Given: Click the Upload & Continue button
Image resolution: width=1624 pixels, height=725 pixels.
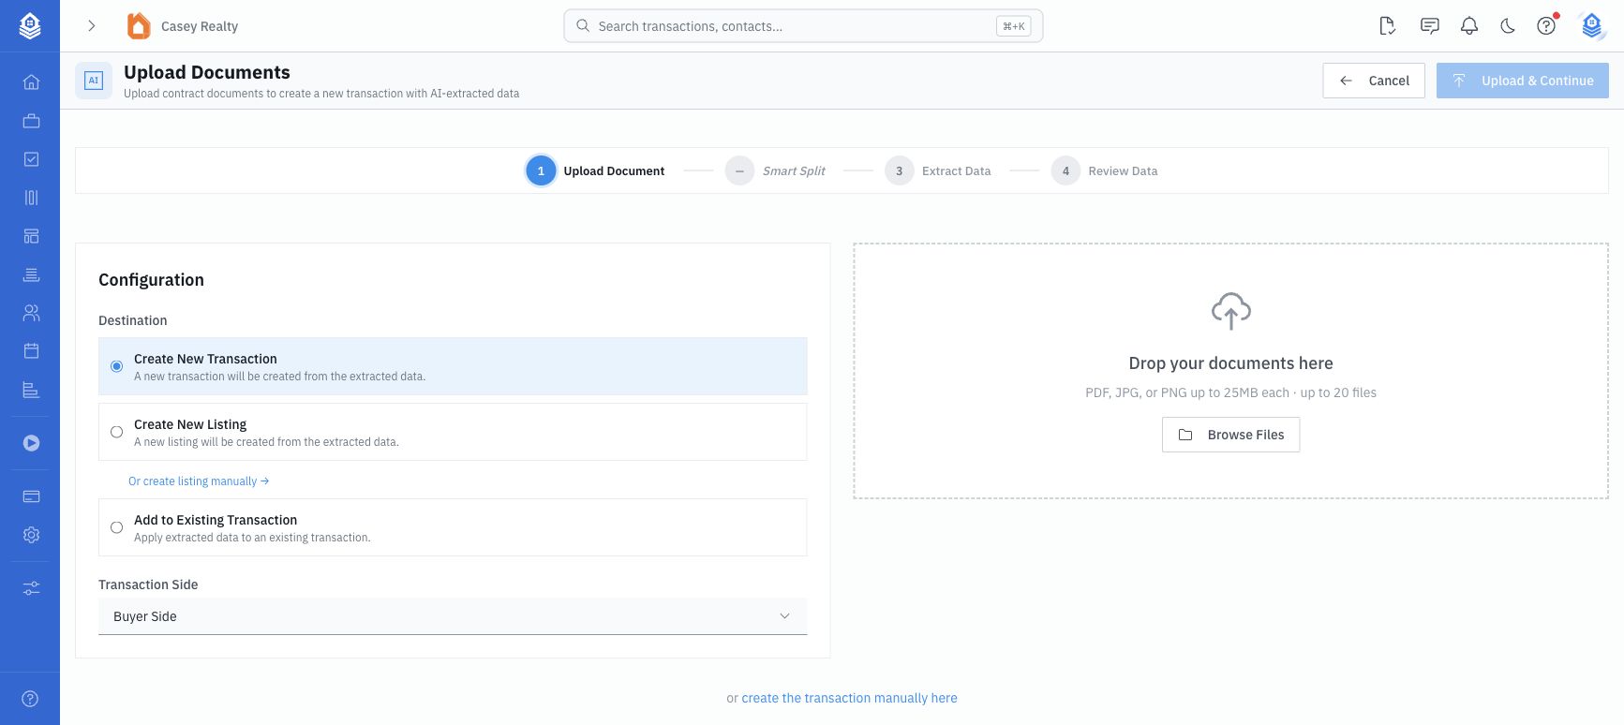Looking at the screenshot, I should [x=1523, y=81].
